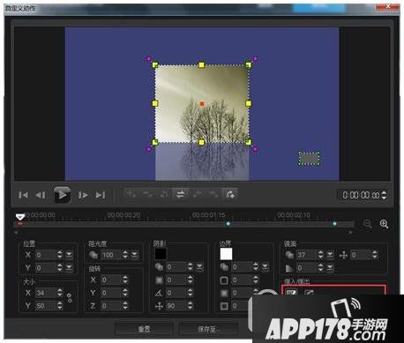404x343 pixels.
Task: Click the Position X spinner arrows
Action: pyautogui.click(x=60, y=255)
